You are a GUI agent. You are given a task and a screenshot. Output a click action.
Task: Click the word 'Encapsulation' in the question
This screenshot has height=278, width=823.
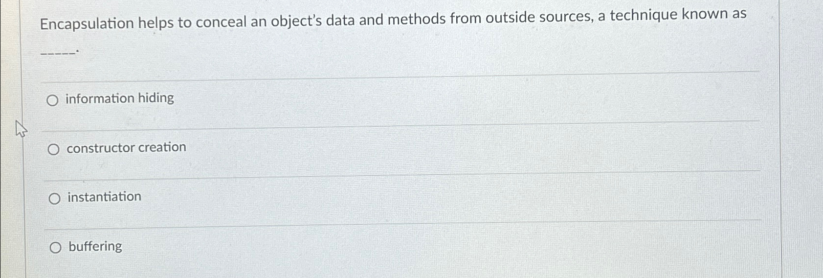[x=87, y=23]
